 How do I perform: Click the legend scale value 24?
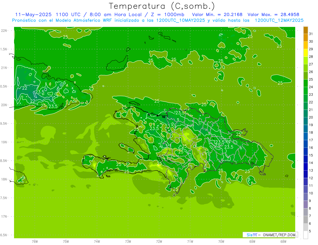click(311, 87)
